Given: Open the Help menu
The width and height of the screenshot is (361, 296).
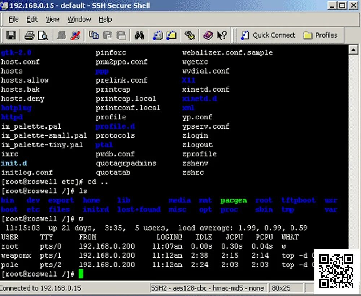Looking at the screenshot, I should [105, 19].
